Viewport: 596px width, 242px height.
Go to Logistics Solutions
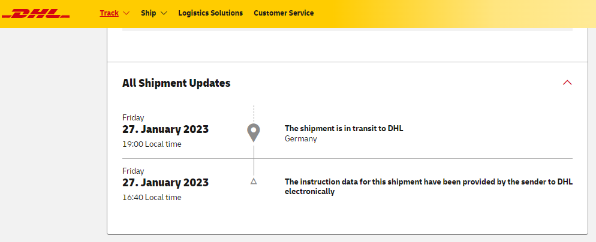(x=210, y=13)
